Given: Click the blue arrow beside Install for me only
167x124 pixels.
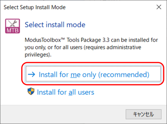Looking at the screenshot, I should point(31,74).
